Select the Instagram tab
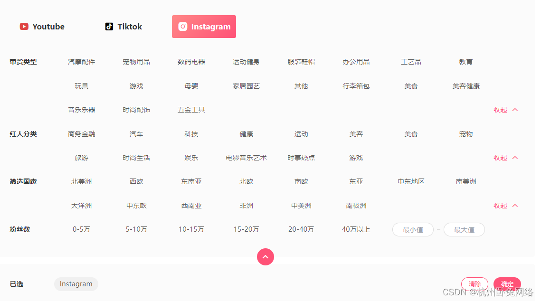 [x=204, y=27]
